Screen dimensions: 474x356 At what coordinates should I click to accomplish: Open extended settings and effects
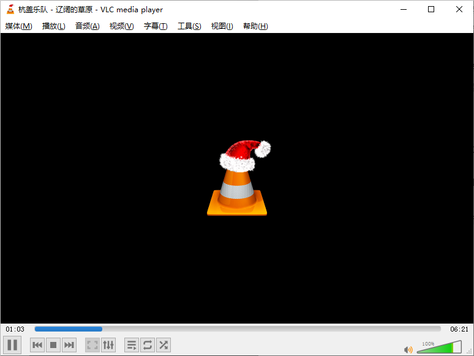(x=108, y=345)
